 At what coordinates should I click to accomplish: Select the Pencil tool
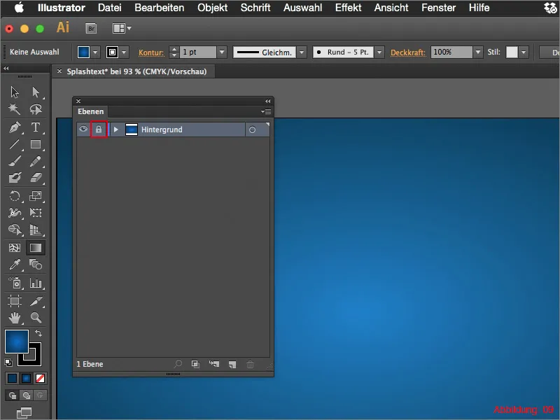pyautogui.click(x=36, y=161)
